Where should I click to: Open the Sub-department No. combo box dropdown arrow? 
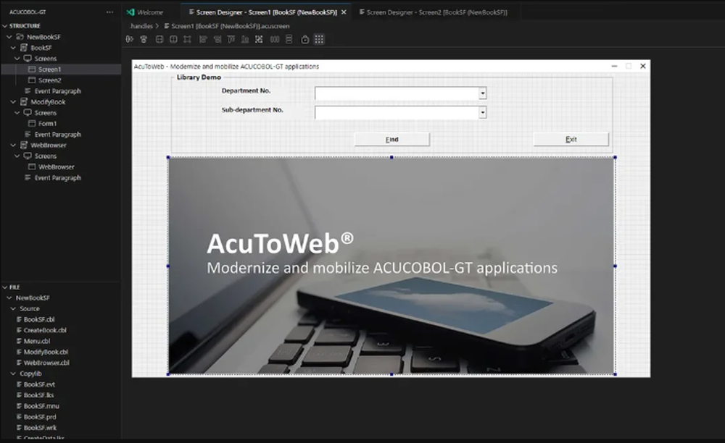point(482,112)
